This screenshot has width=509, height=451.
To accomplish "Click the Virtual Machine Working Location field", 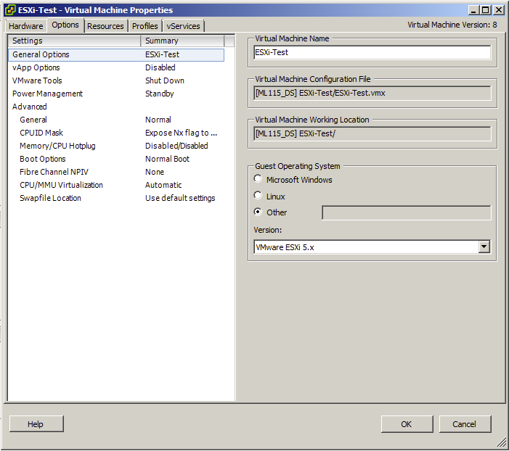I will (x=372, y=134).
